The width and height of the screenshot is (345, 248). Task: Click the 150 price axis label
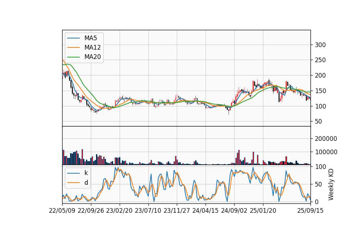point(320,91)
